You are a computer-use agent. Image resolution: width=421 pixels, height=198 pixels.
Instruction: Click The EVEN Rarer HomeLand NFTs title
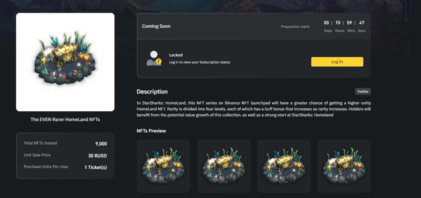65,119
